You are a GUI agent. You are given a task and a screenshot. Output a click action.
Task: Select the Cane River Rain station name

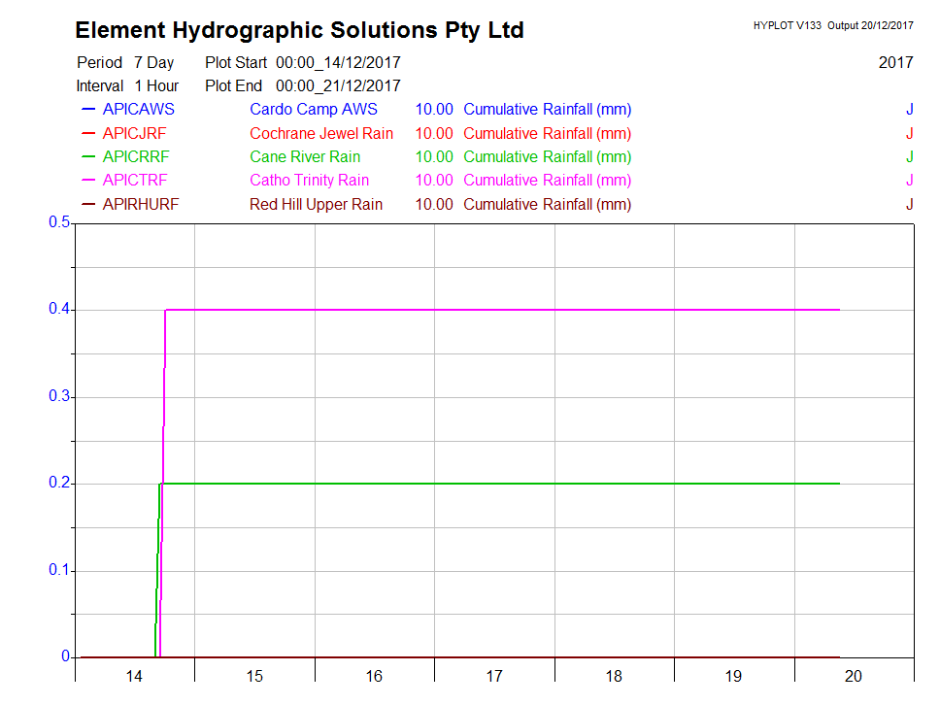click(x=304, y=156)
